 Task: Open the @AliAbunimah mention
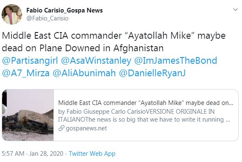tap(84, 73)
